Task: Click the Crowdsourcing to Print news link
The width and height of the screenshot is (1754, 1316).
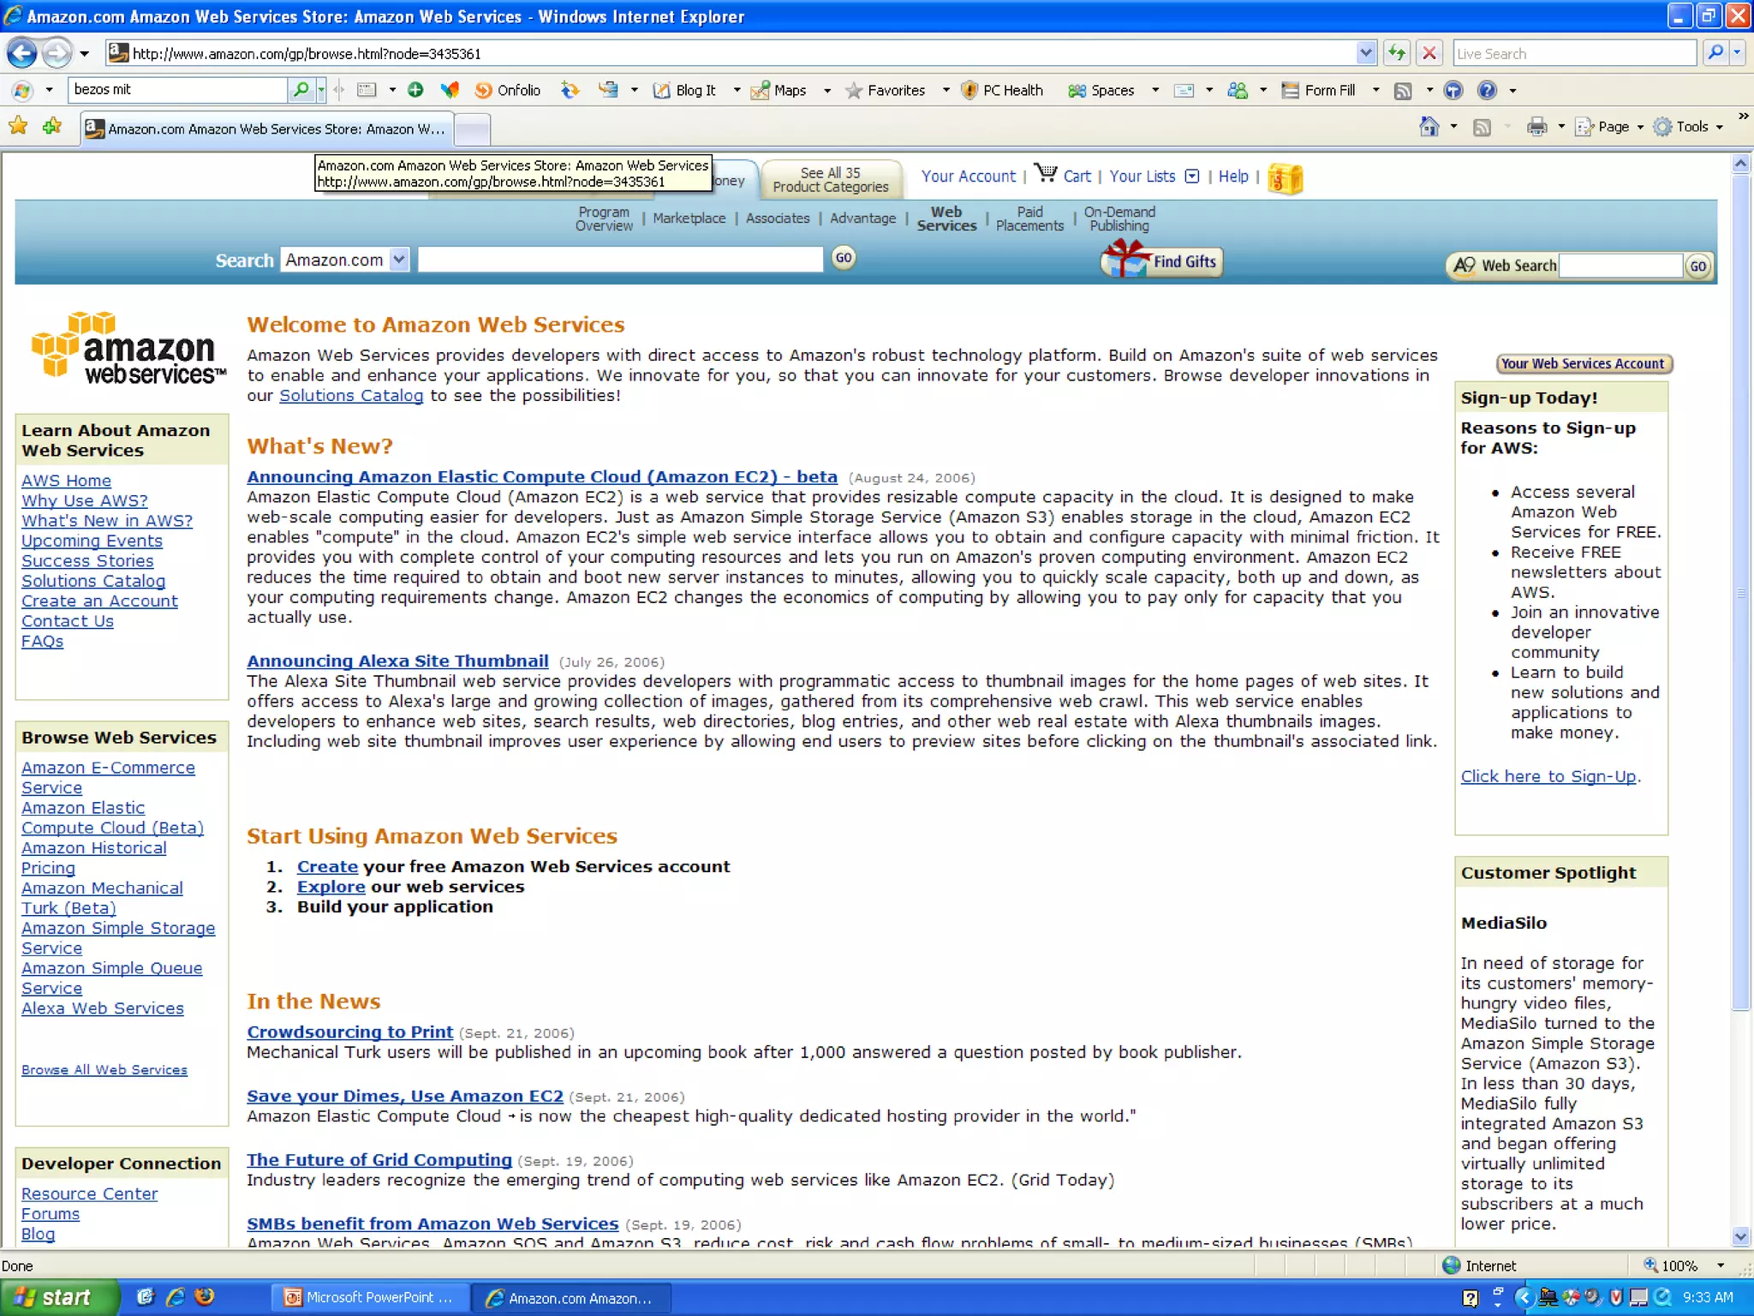Action: point(349,1032)
